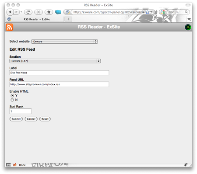Select the N radio for Enable HTML

click(12, 100)
